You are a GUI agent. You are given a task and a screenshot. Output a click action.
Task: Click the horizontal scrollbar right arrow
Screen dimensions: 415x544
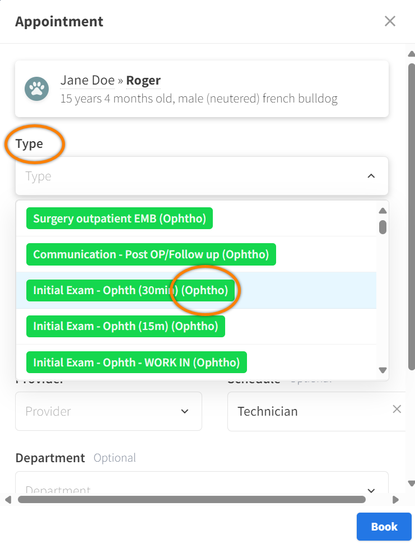tap(395, 499)
